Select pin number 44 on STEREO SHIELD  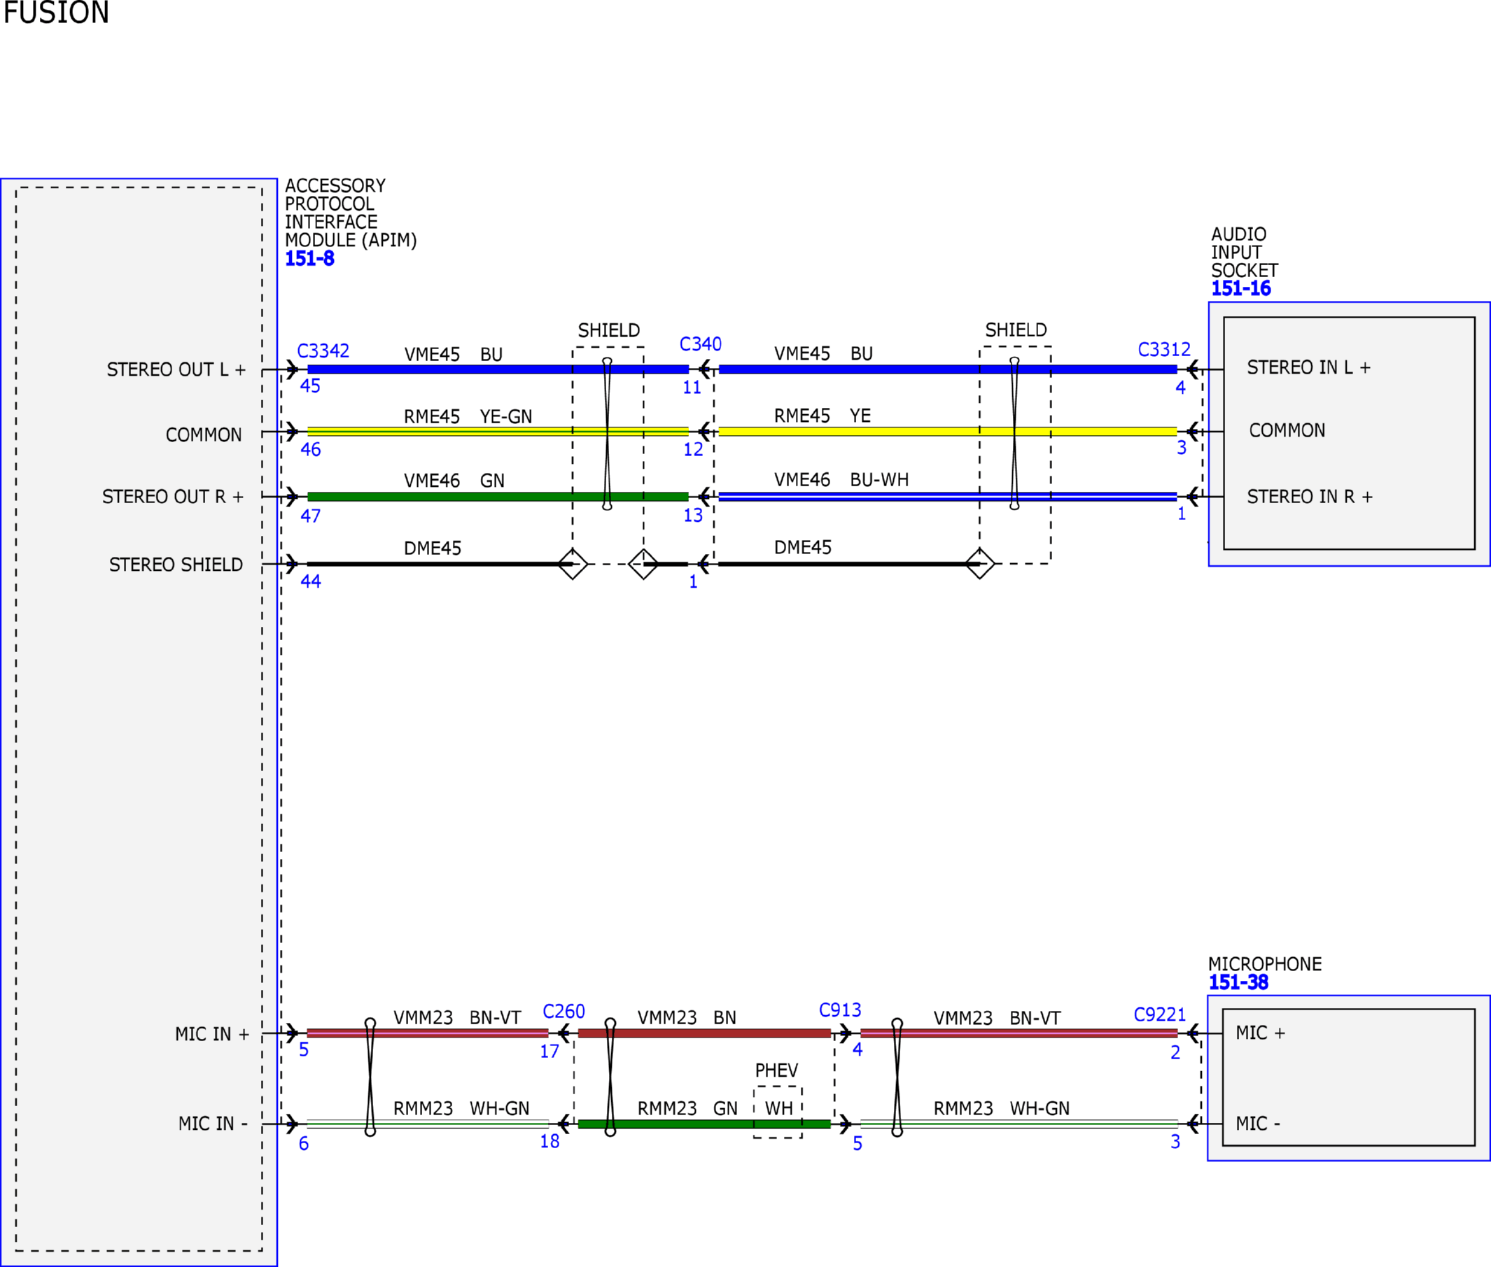(x=310, y=582)
